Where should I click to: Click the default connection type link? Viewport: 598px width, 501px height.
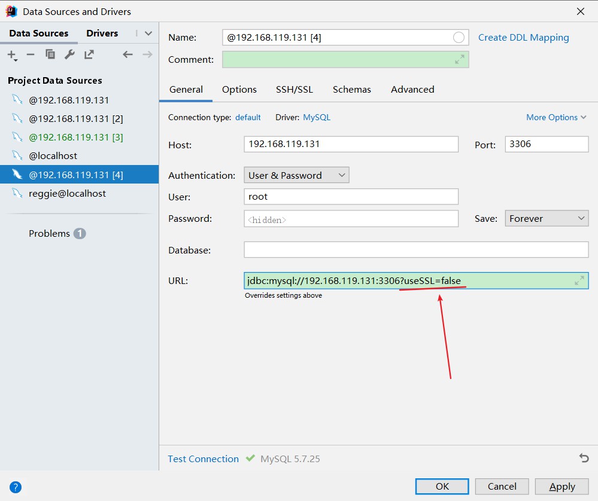coord(248,117)
